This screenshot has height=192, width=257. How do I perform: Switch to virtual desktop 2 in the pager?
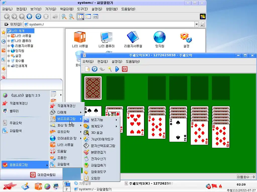coord(67,189)
